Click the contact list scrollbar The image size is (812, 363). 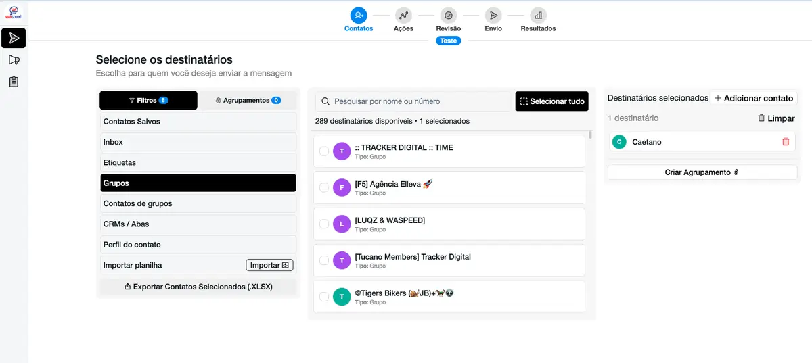590,134
